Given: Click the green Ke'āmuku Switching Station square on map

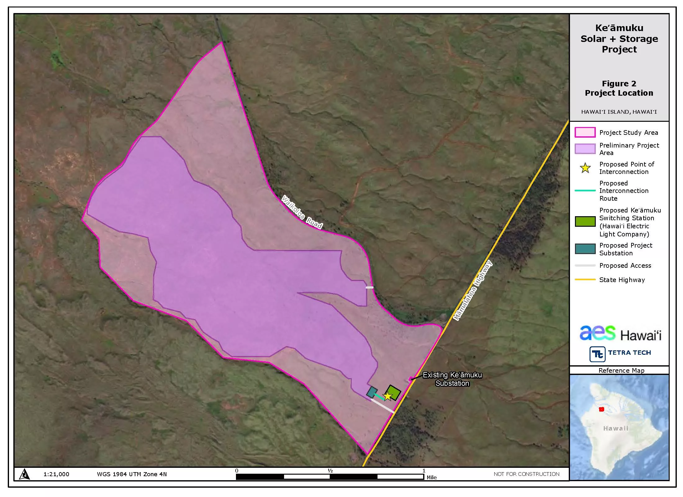Looking at the screenshot, I should coord(394,390).
